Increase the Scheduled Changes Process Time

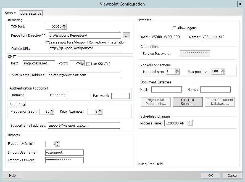pos(190,122)
